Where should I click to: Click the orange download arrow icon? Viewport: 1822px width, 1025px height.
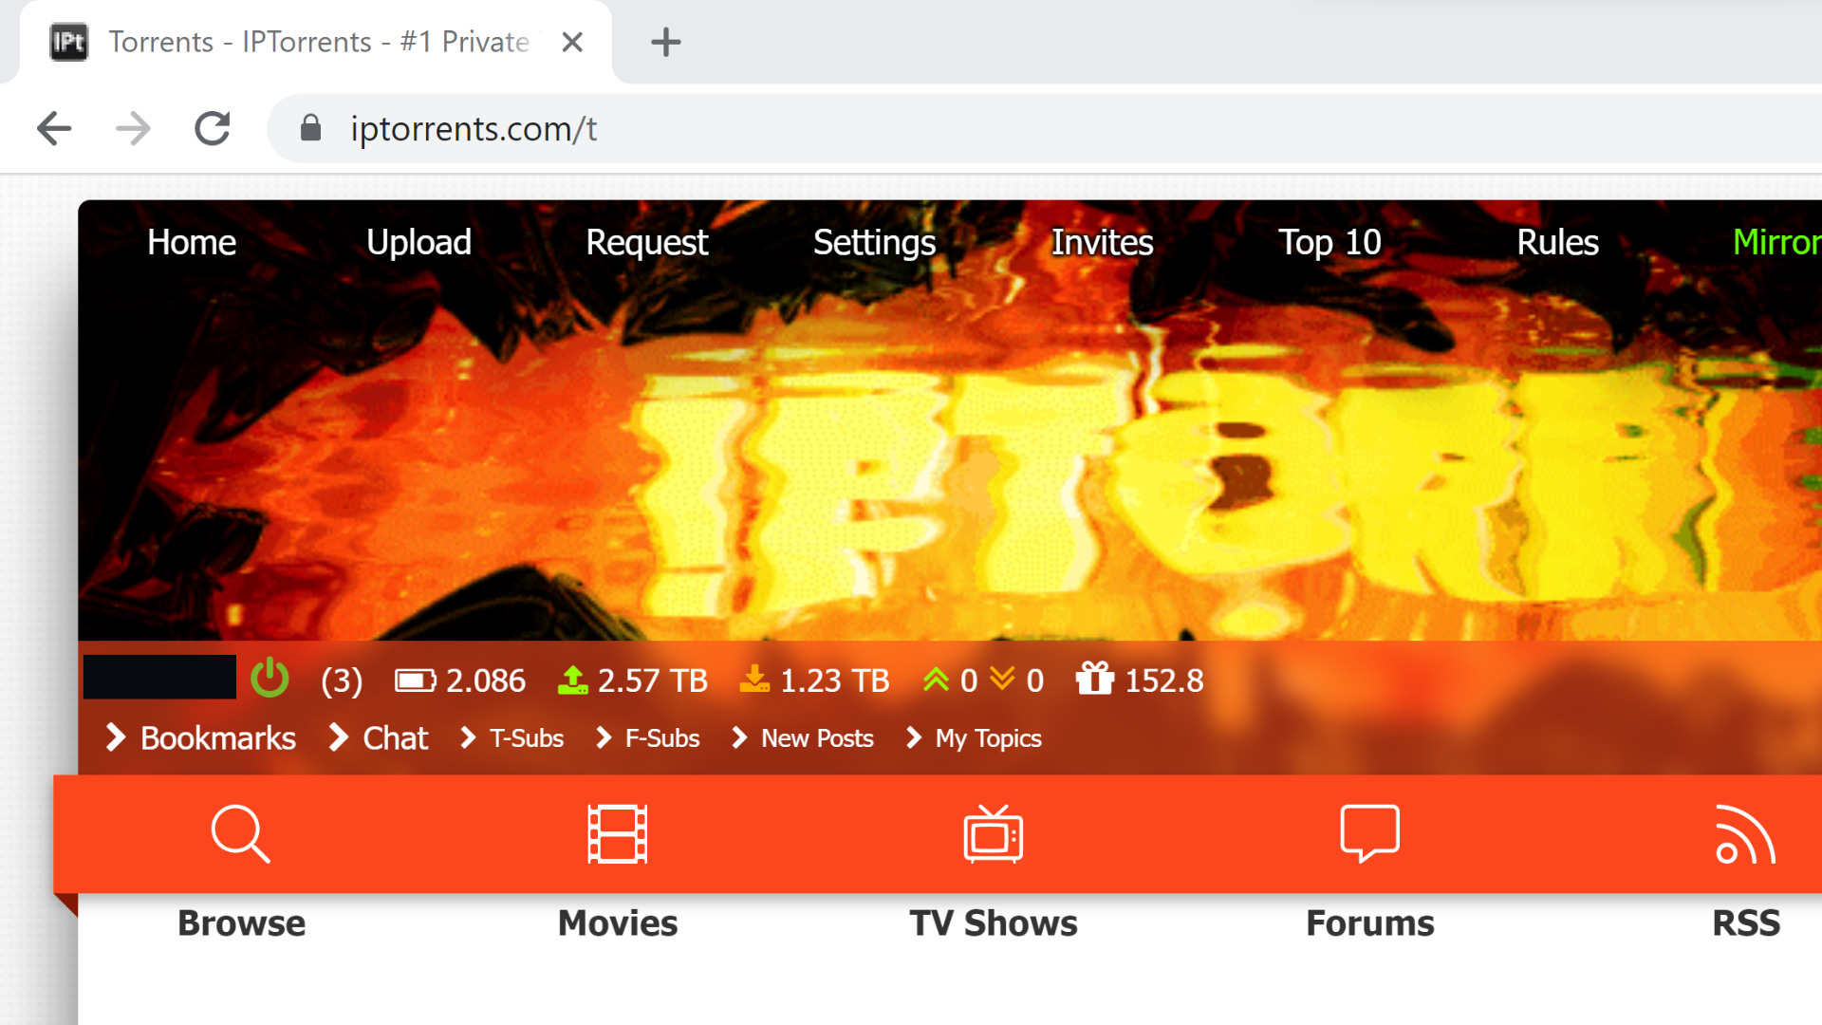(x=754, y=679)
